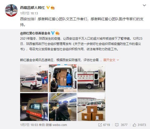The image size is (150, 129).
Task: Click the orange membership badge beside the author name
Action: 53,8
